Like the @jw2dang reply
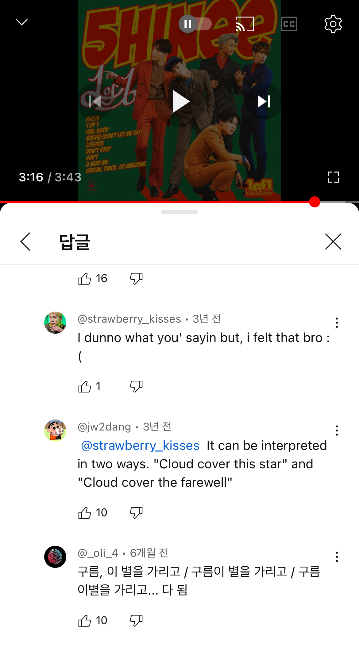The height and width of the screenshot is (645, 359). coord(85,513)
